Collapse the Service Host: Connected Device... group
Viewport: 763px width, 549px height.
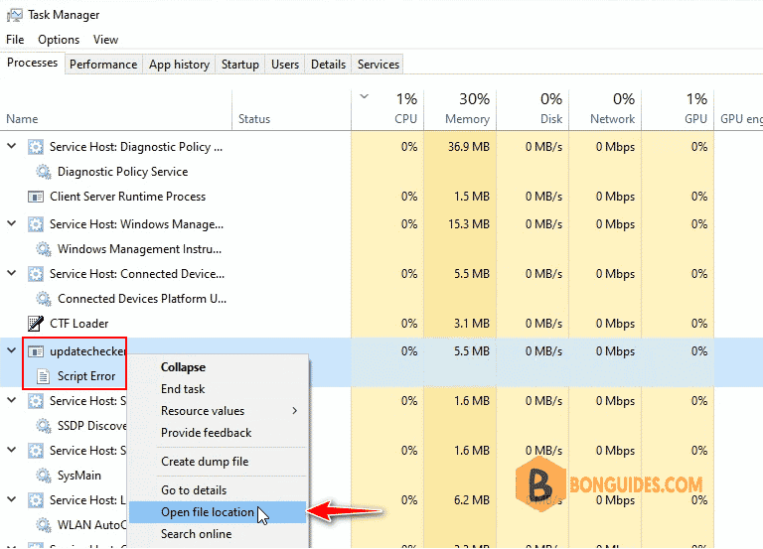tap(12, 273)
